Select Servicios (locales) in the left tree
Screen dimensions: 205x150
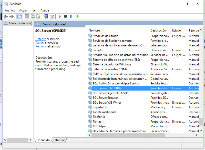20,23
